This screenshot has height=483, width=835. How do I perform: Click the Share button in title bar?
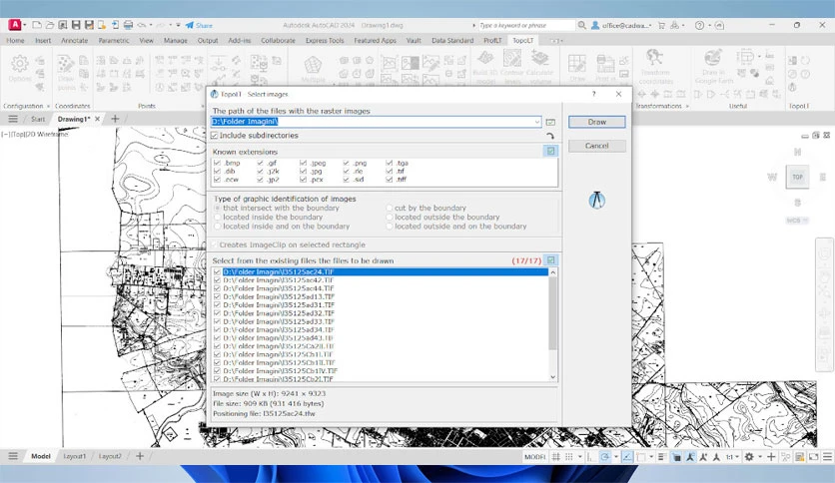pos(199,25)
